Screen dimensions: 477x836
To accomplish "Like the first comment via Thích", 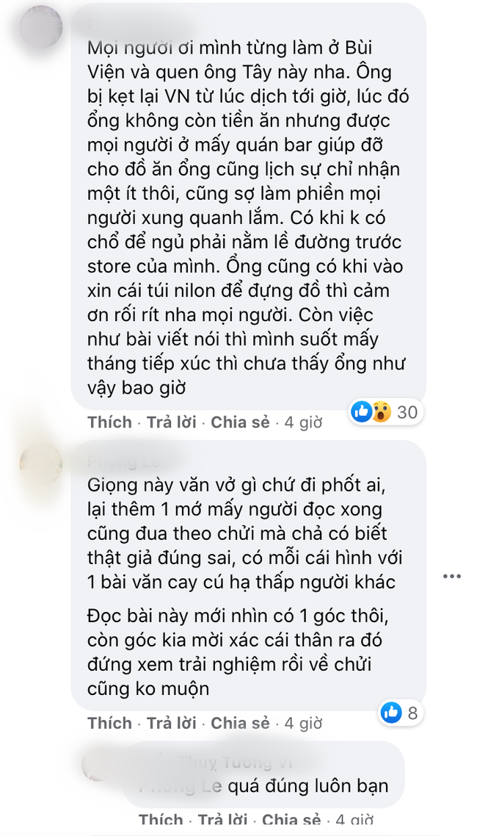I will point(109,422).
